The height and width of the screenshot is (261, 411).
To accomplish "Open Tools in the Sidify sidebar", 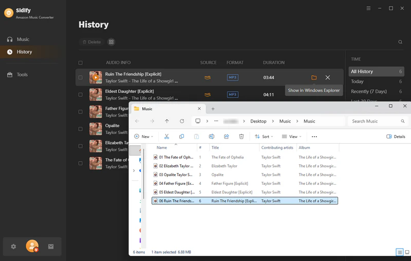I will click(x=22, y=75).
